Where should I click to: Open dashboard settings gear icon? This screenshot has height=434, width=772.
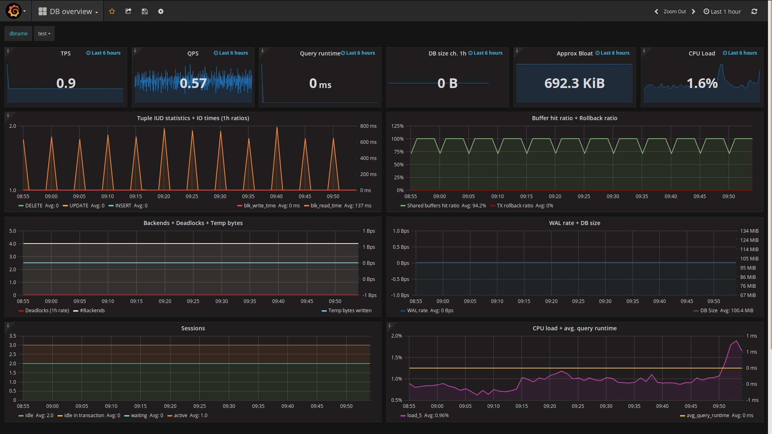pos(161,11)
